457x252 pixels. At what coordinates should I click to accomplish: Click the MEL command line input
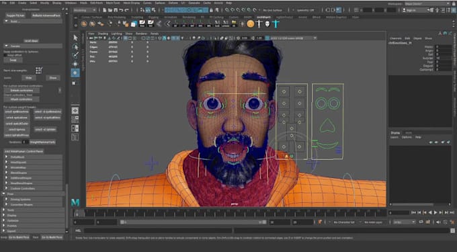click(x=158, y=230)
